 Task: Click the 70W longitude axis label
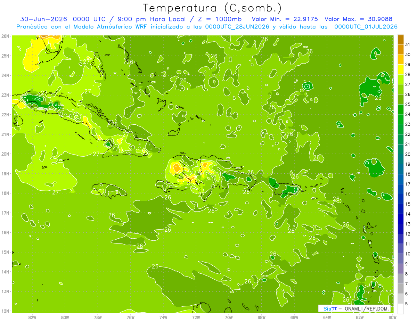coord(229,317)
